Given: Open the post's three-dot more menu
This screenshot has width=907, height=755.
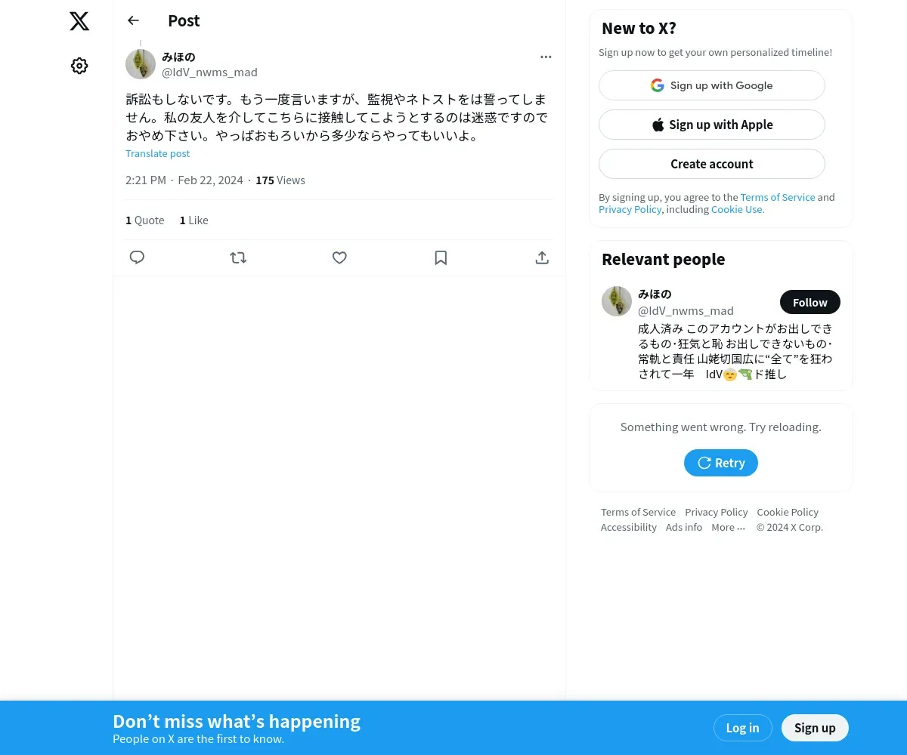Looking at the screenshot, I should (546, 57).
